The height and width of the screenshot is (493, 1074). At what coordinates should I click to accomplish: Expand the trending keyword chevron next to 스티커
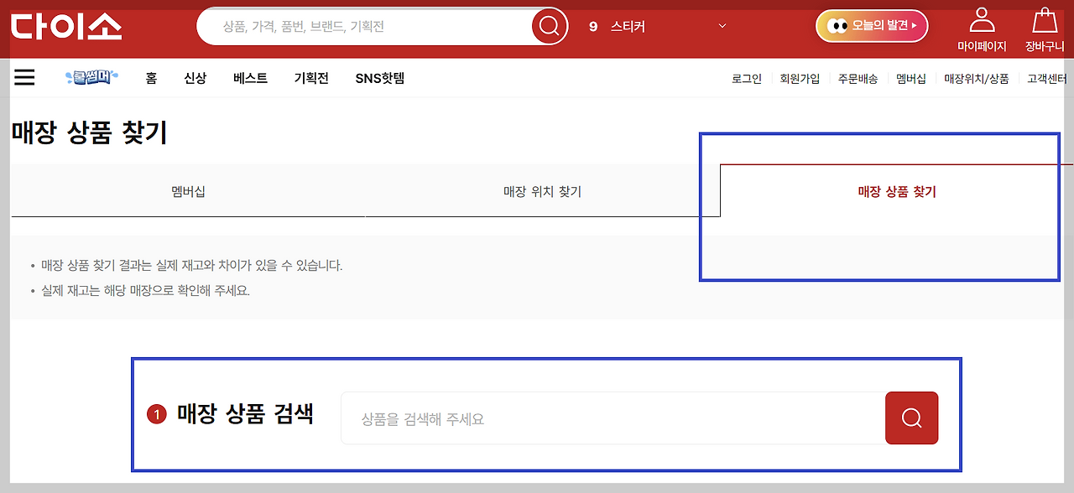click(x=722, y=26)
